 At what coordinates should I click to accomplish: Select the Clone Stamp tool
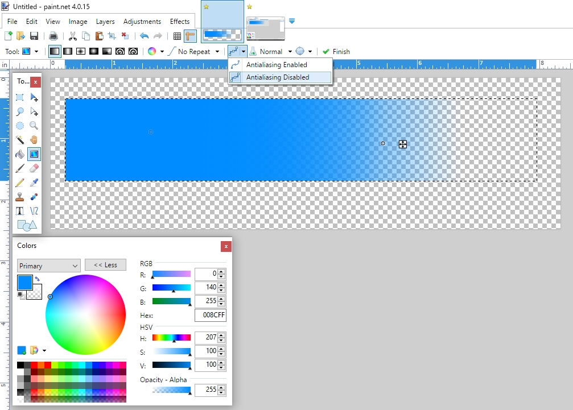[20, 197]
